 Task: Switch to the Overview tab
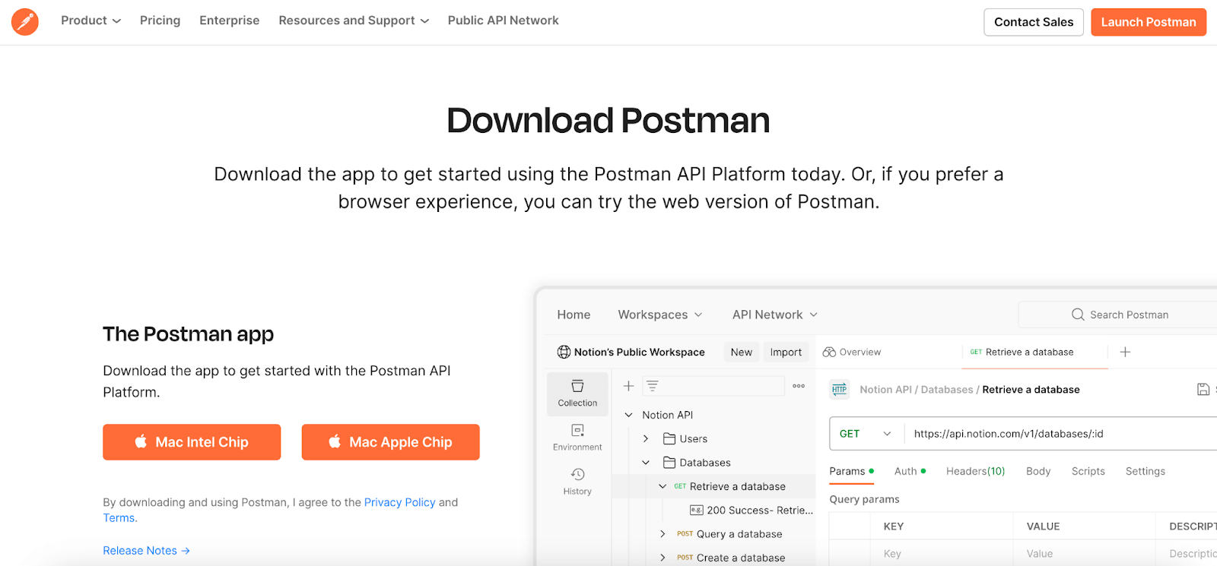click(852, 352)
